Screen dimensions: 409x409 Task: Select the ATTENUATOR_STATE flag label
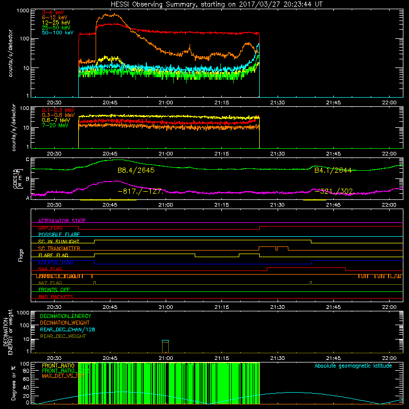62,221
